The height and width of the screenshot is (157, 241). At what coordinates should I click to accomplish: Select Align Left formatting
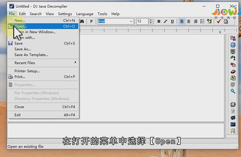pyautogui.click(x=182, y=21)
